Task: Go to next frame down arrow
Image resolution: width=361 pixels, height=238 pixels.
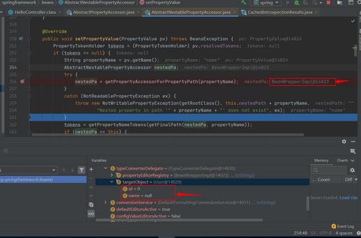Action: (x=72, y=170)
